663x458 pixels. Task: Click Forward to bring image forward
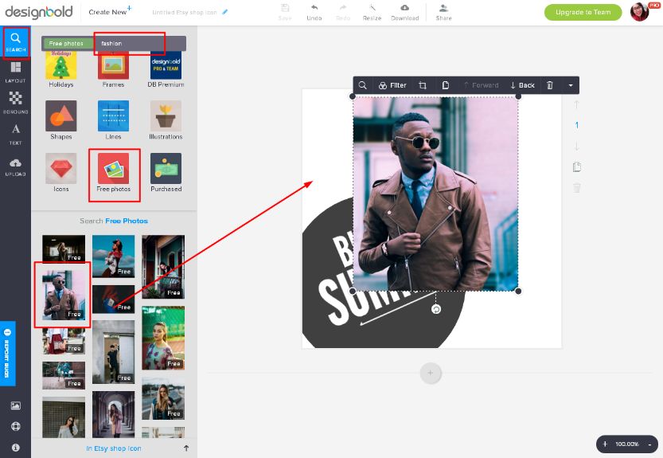point(482,85)
